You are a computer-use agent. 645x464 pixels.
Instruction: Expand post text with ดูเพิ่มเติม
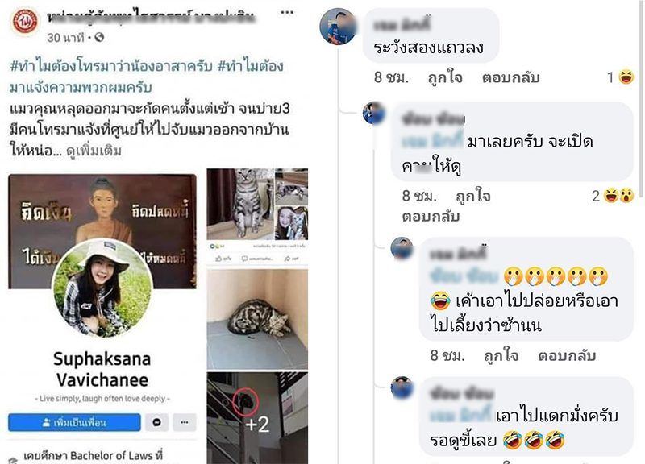coord(94,151)
